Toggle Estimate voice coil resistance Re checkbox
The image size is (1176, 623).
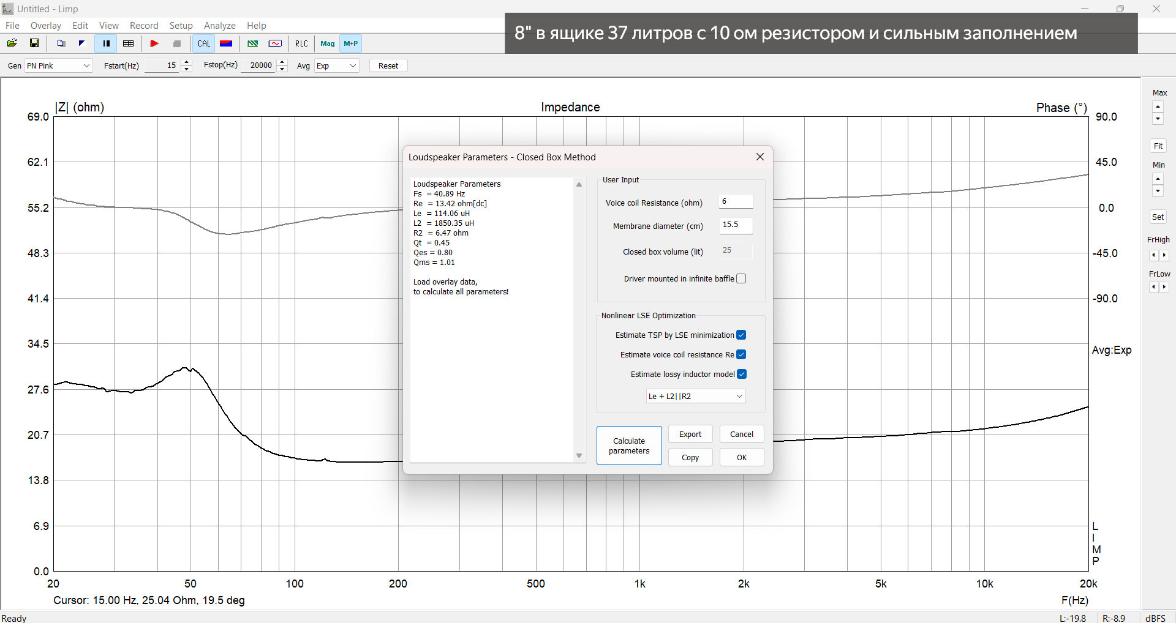point(741,354)
